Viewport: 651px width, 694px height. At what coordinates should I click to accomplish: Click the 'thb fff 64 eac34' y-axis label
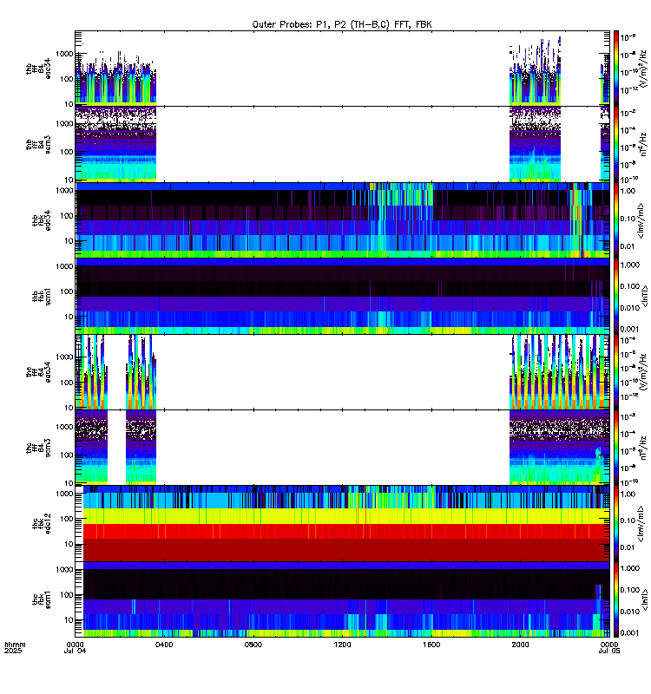38,69
